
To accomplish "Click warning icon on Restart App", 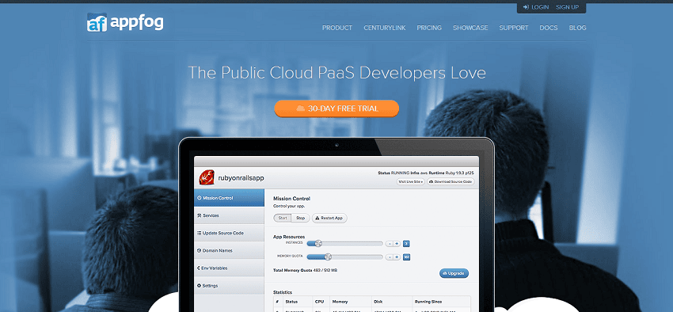I will tap(317, 218).
